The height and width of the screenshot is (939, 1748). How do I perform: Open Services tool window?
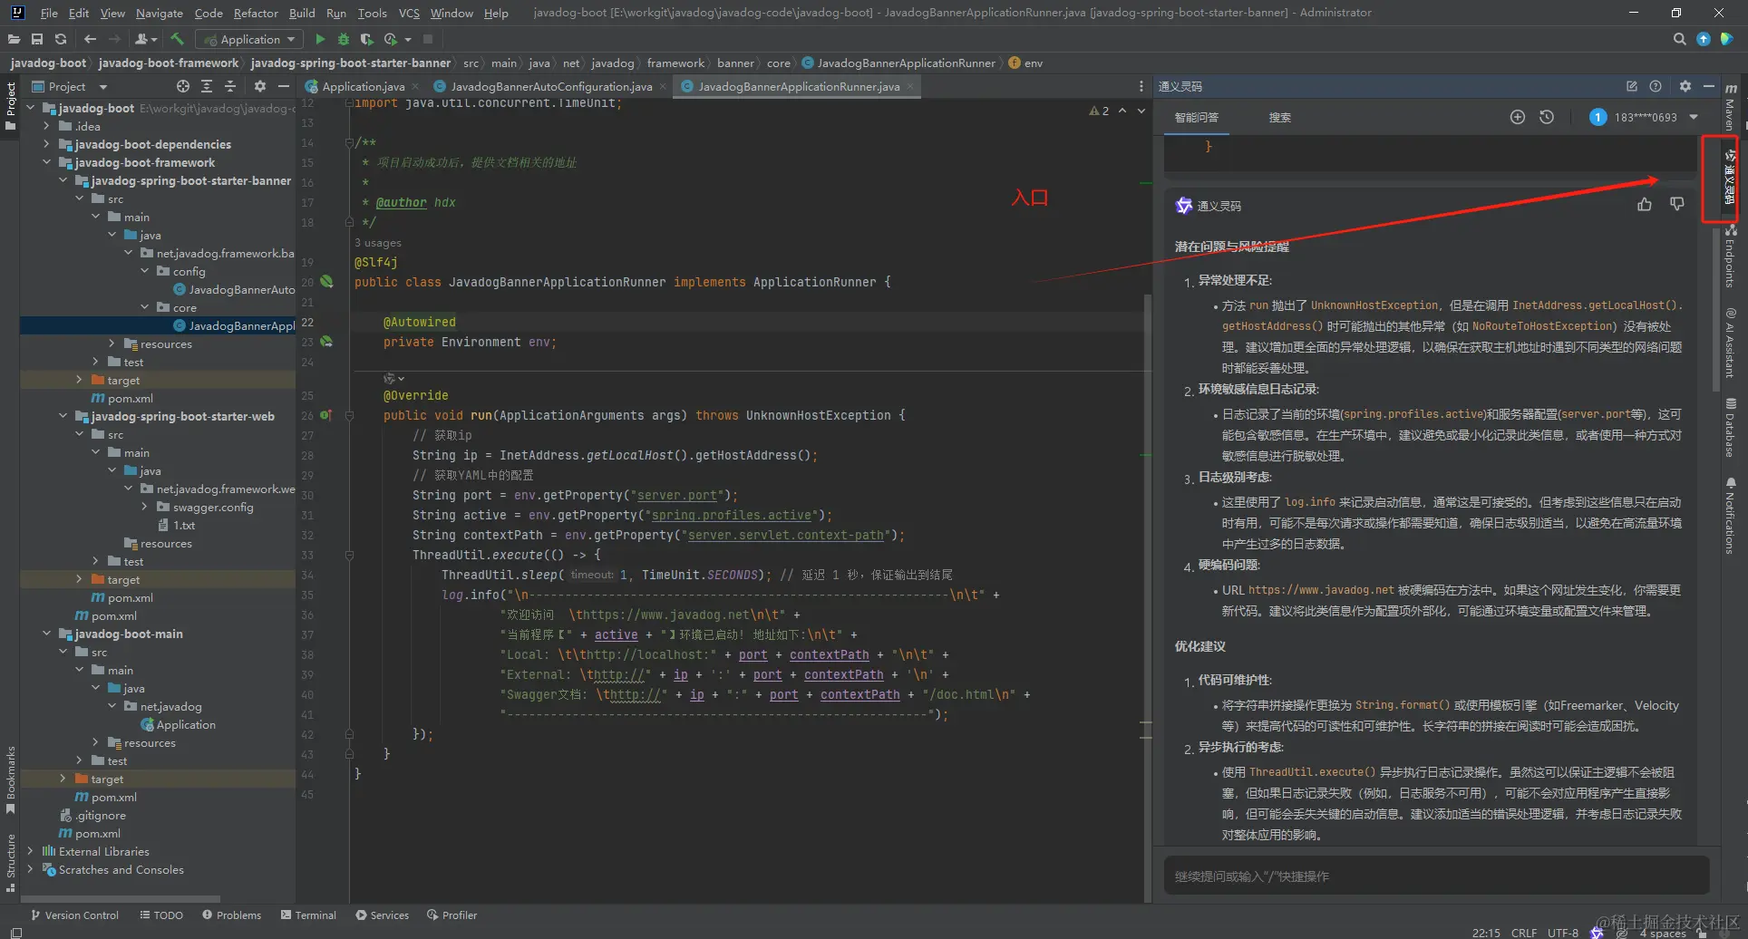(x=383, y=915)
